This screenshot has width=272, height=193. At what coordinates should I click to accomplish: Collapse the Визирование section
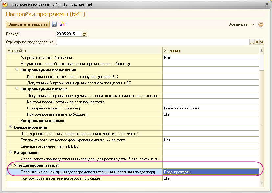tap(11, 153)
